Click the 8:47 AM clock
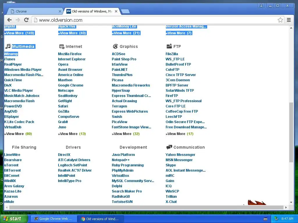The image size is (298, 223). pos(287,219)
